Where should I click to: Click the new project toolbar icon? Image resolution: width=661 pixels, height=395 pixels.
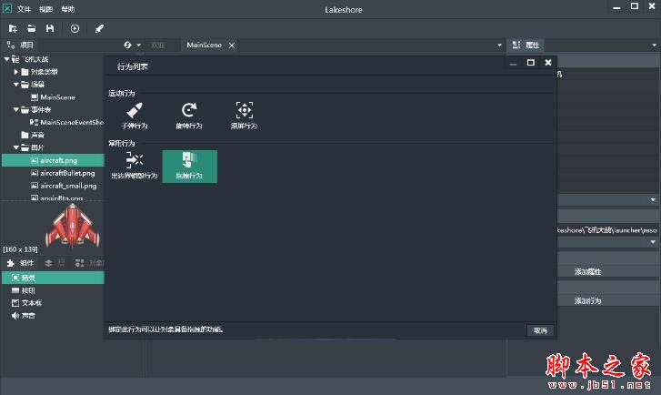(x=13, y=28)
